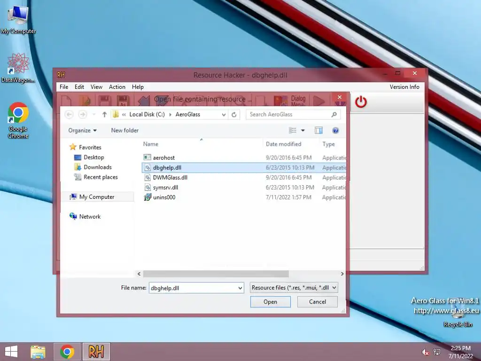Open the Resource files type filter

294,288
